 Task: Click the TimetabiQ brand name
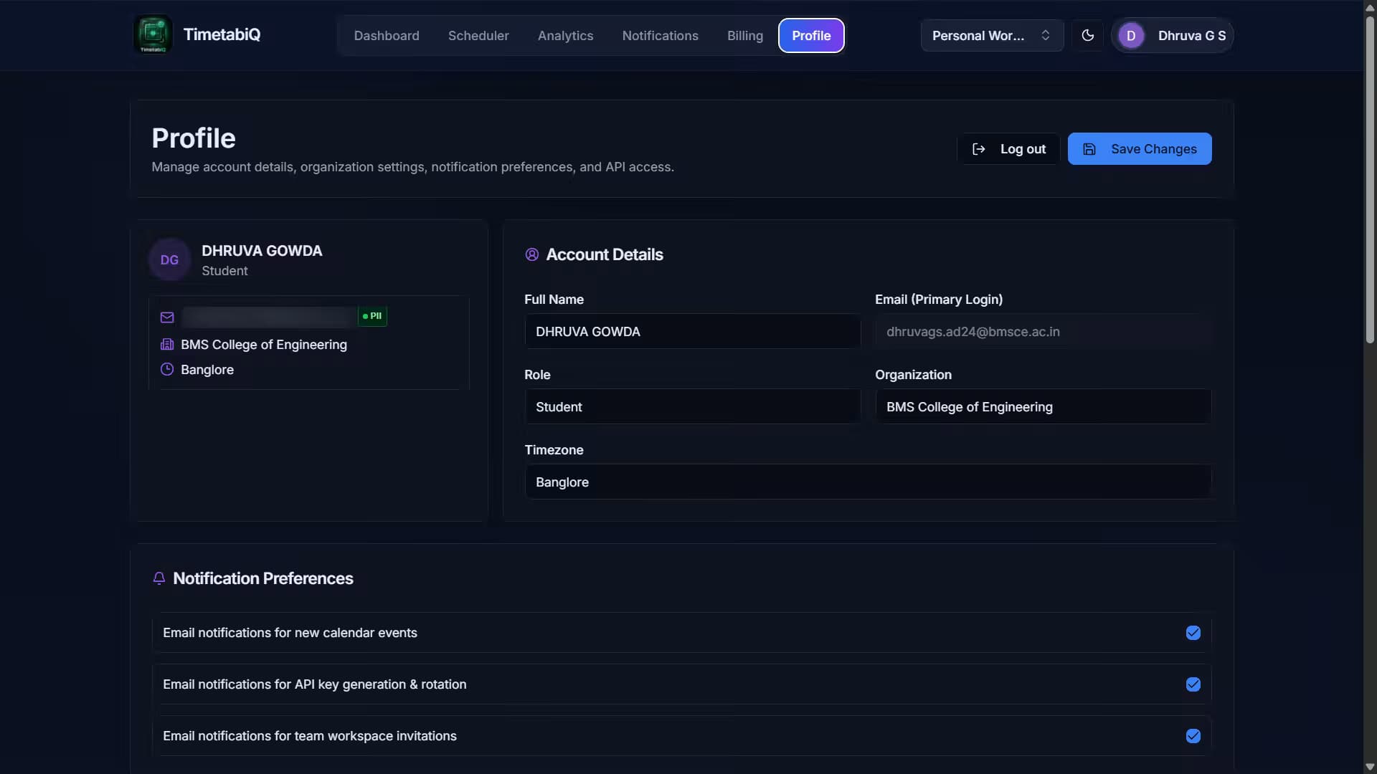(x=222, y=34)
